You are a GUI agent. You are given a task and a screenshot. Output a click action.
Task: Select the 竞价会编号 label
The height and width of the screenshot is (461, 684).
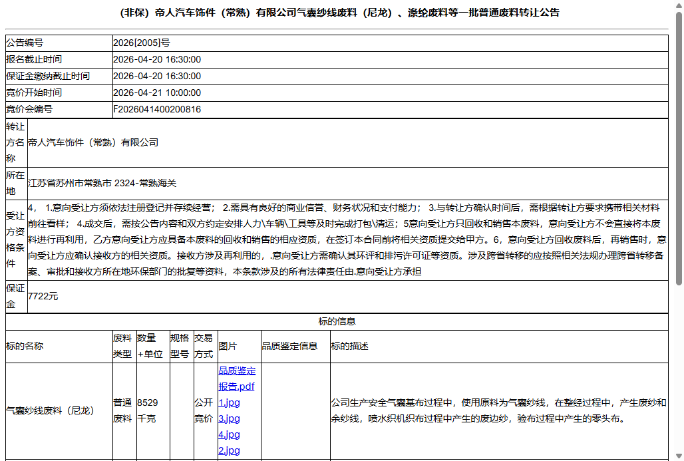pyautogui.click(x=29, y=109)
